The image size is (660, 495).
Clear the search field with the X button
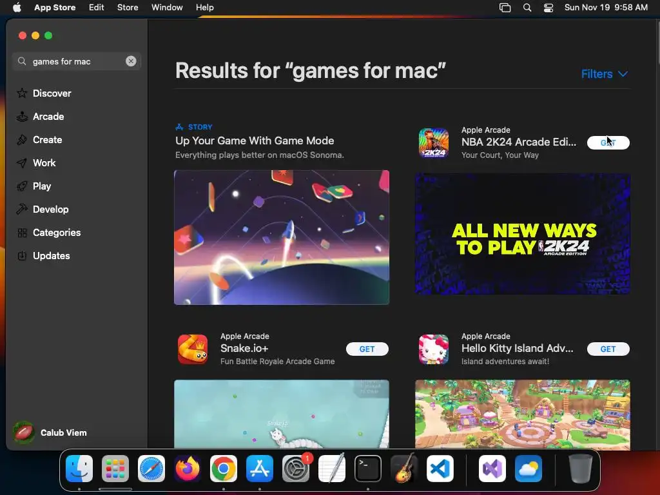click(131, 61)
